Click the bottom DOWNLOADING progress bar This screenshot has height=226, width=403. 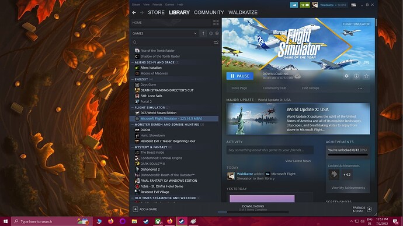coord(253,212)
